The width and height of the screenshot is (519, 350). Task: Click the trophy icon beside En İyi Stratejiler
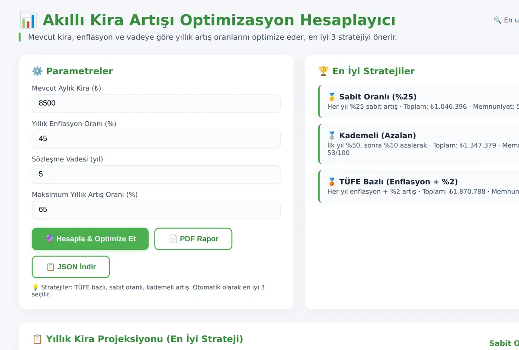pyautogui.click(x=324, y=71)
